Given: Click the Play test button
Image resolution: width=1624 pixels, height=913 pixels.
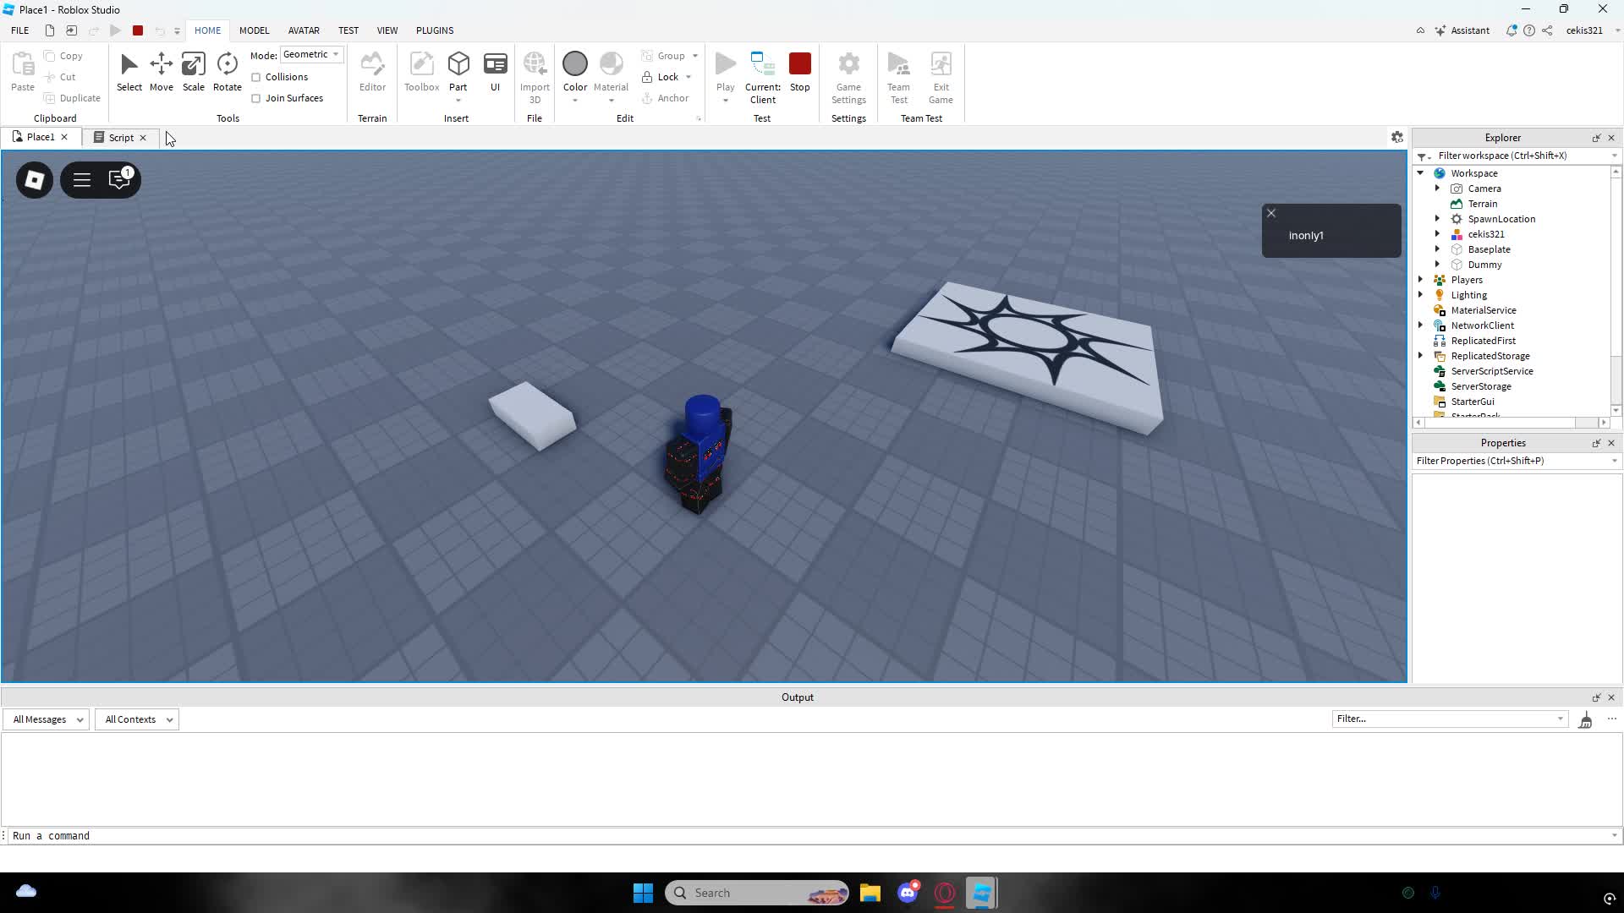Looking at the screenshot, I should click(726, 71).
